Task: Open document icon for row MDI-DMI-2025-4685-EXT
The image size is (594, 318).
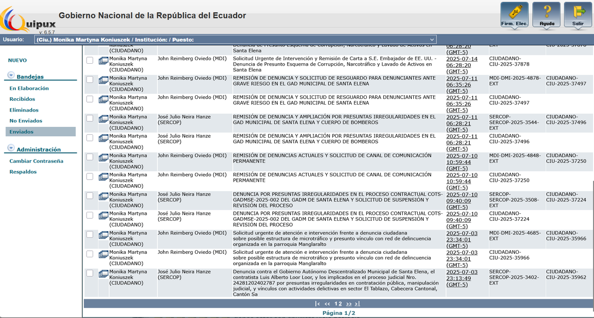Action: click(x=103, y=234)
